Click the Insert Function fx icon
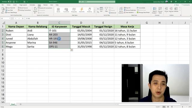This screenshot has width=192, height=108. tap(23, 18)
